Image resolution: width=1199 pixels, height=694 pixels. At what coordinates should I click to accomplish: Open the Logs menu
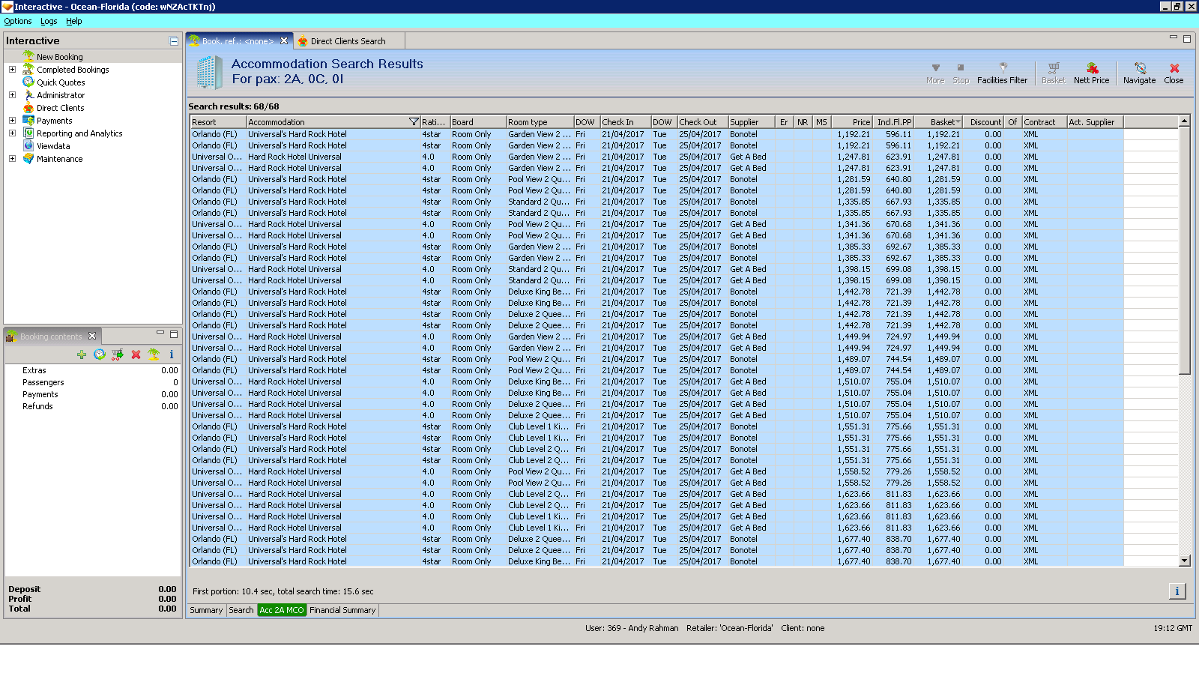click(49, 21)
